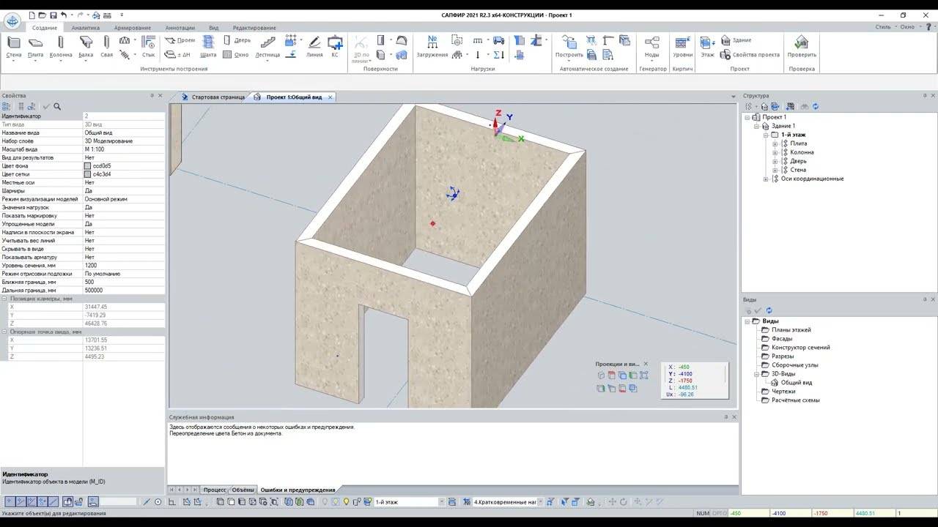Choose the Проем (opening) tool
938x527 pixels.
click(180, 40)
